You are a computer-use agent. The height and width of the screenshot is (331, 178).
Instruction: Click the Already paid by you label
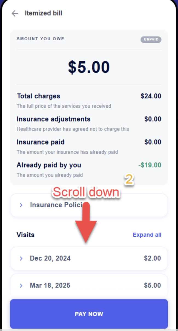[49, 165]
